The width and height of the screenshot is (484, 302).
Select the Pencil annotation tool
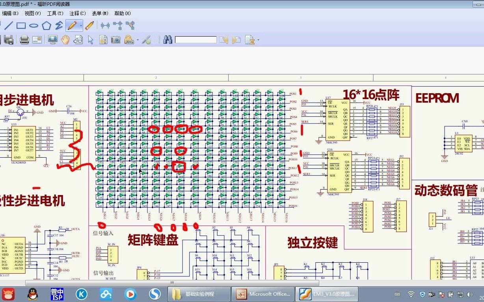73,26
